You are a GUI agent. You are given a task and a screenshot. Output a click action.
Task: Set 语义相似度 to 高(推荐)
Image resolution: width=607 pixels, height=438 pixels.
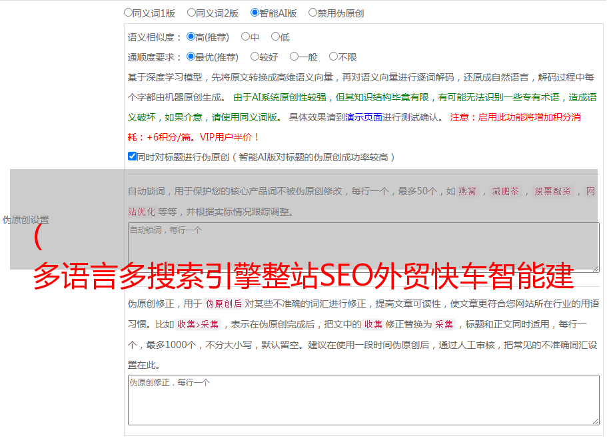191,37
